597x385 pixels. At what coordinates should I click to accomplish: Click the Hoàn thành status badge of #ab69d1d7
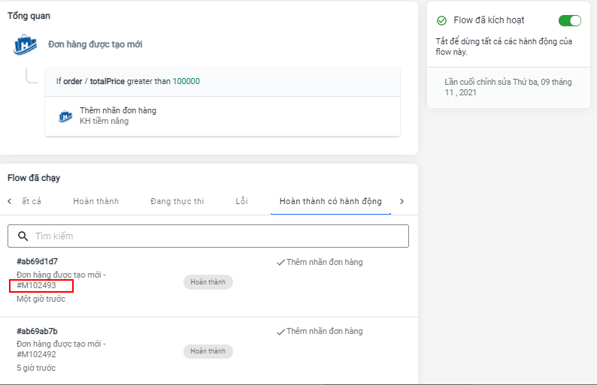click(x=208, y=282)
